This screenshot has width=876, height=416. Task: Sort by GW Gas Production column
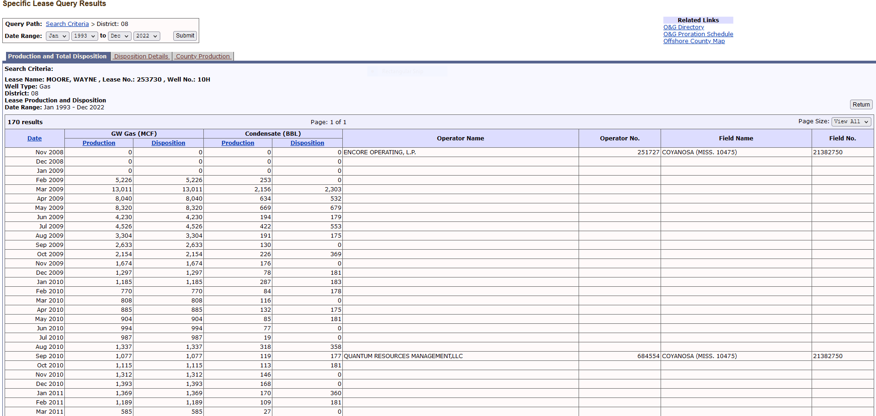pyautogui.click(x=99, y=143)
